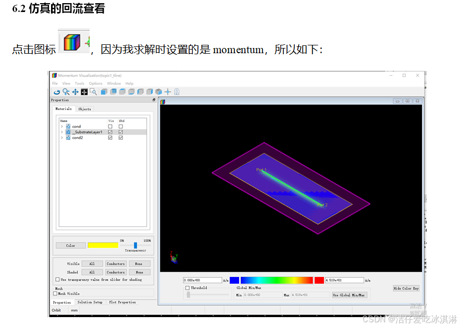
Task: Click the loop probe icon at toolbar end
Action: click(177, 91)
